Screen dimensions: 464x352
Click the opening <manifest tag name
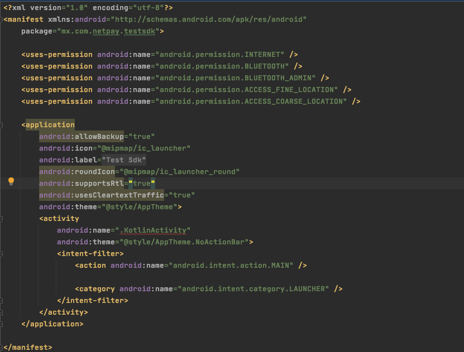tap(23, 20)
